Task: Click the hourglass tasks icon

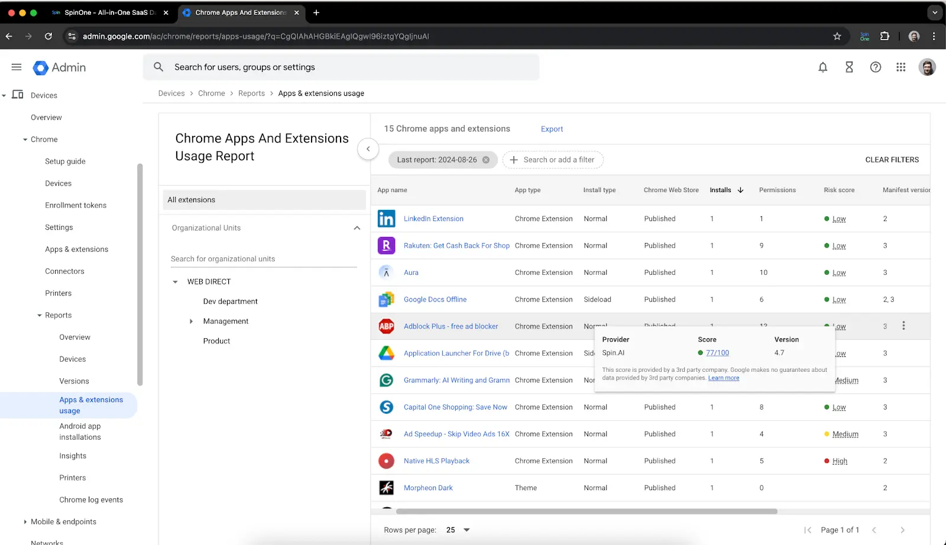Action: [849, 67]
